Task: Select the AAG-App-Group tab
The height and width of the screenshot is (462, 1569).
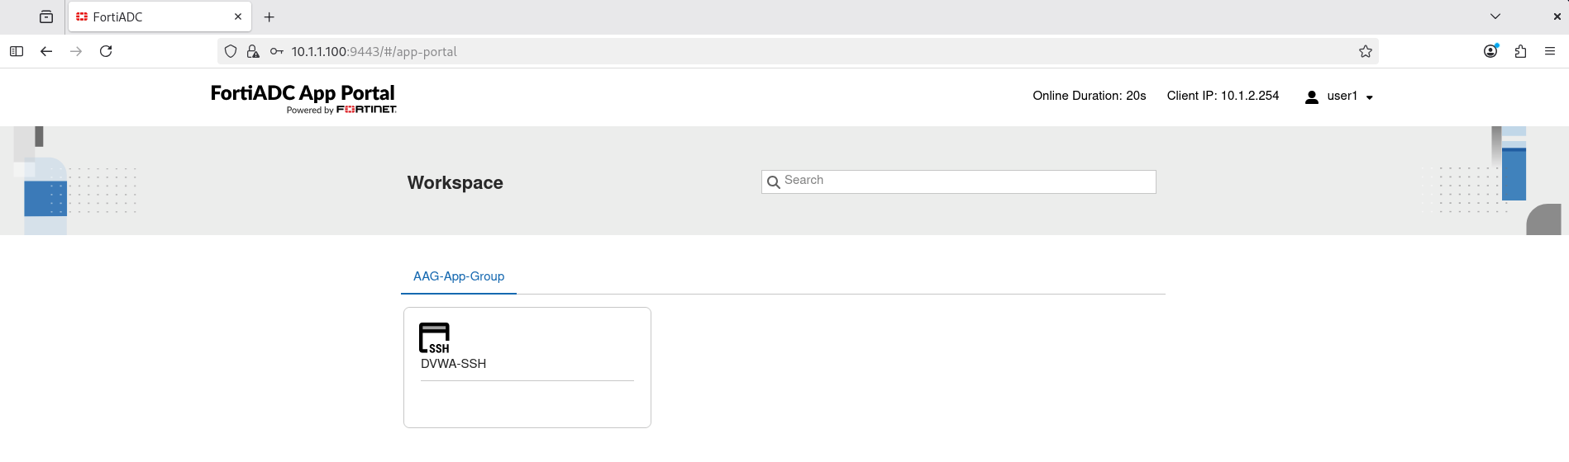Action: point(459,276)
